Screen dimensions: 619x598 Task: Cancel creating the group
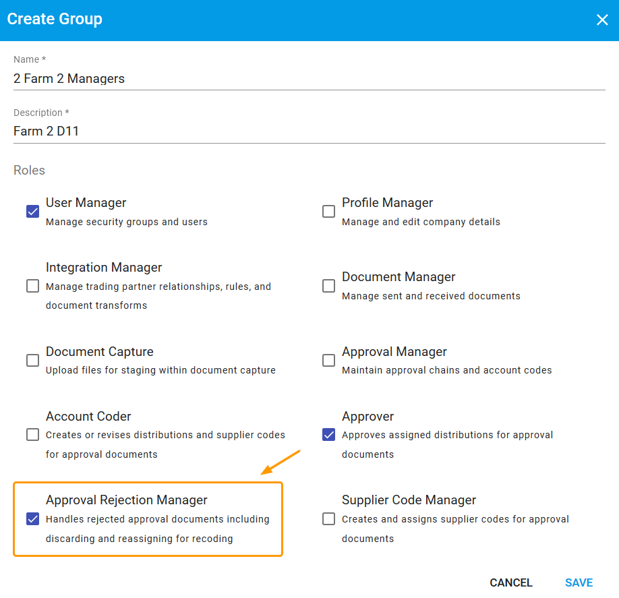(510, 582)
